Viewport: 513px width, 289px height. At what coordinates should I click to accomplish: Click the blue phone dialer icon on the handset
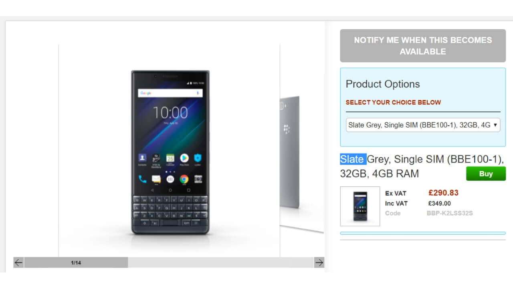click(x=143, y=179)
